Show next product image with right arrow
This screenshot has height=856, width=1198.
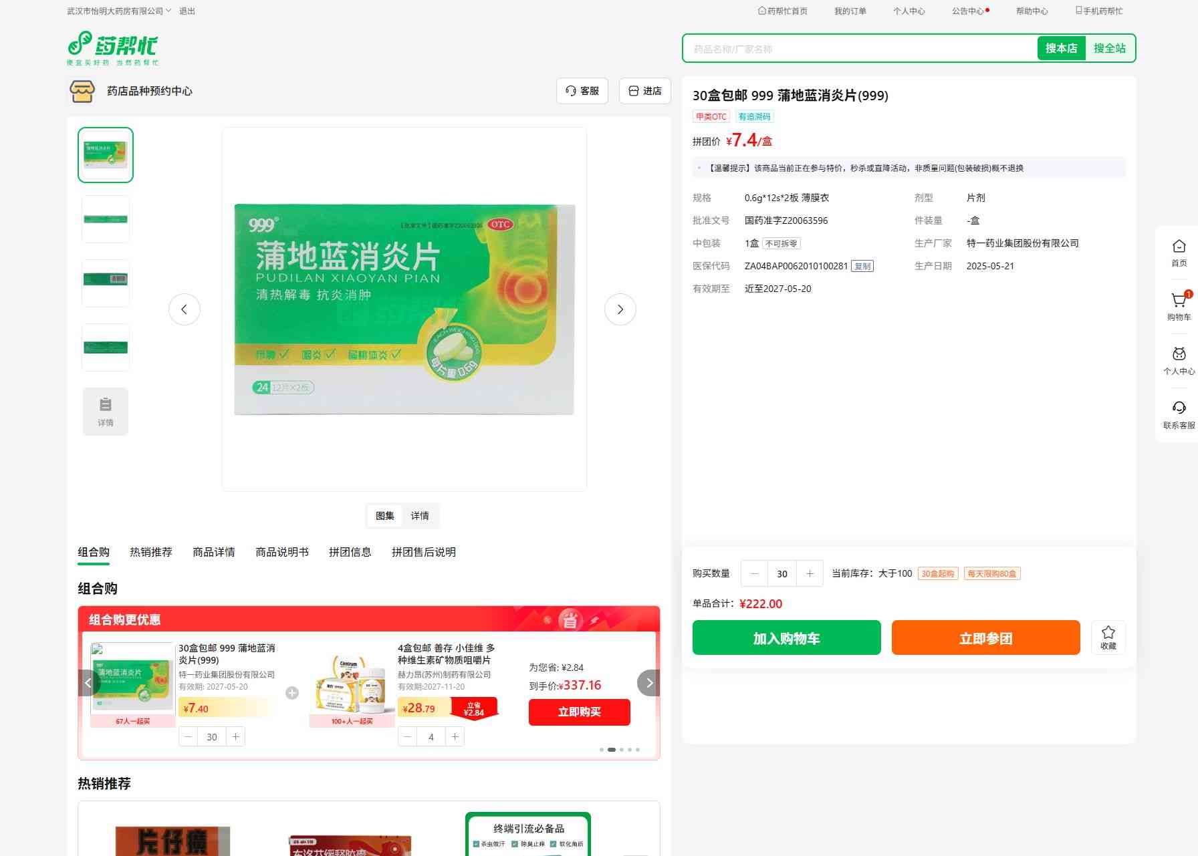click(x=620, y=309)
